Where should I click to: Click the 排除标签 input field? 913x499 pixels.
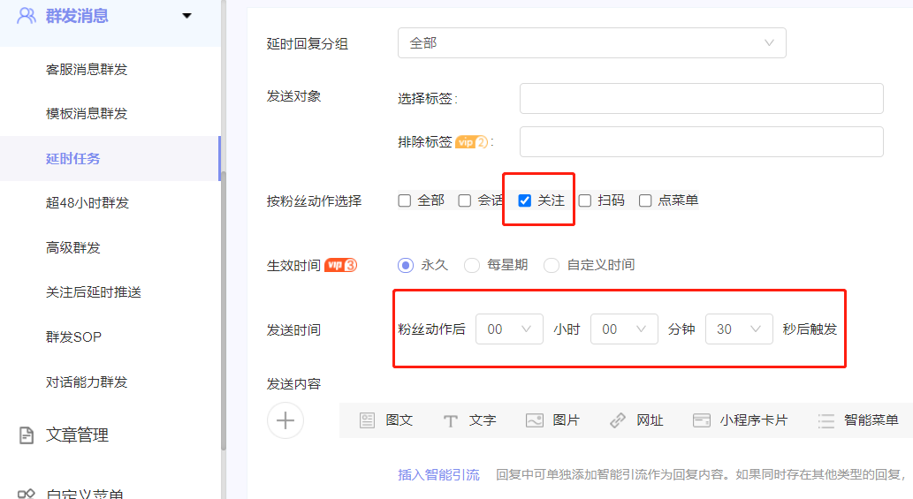click(x=701, y=141)
